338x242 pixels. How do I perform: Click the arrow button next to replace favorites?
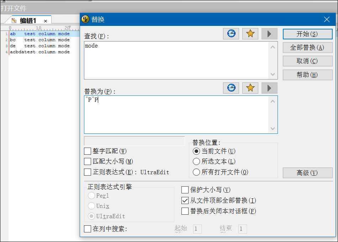[x=269, y=88]
